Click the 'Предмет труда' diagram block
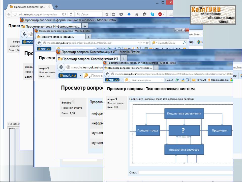 [148, 130]
